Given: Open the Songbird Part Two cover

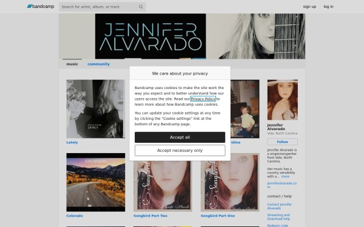Looking at the screenshot, I should pyautogui.click(x=163, y=186).
